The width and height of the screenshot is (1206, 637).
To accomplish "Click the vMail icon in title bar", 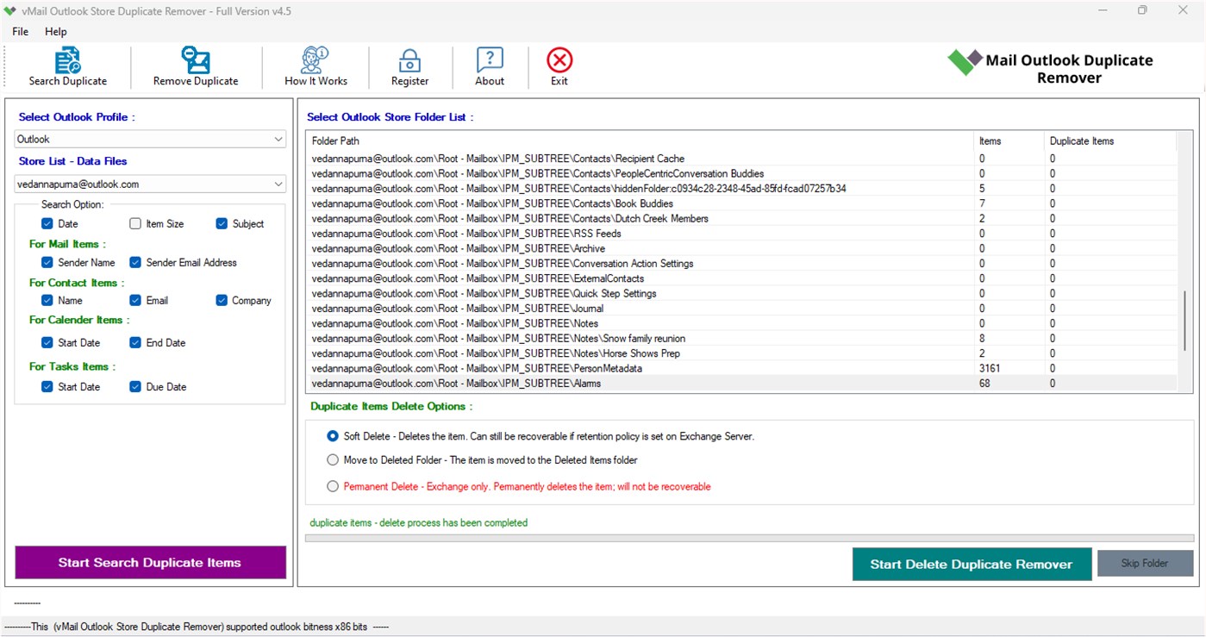I will [10, 11].
